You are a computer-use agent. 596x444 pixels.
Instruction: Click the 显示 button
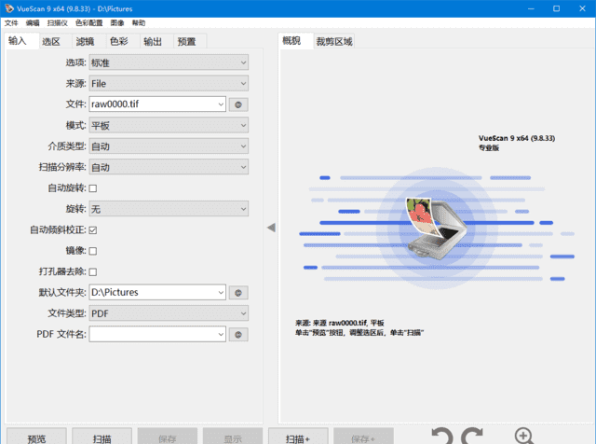(233, 437)
